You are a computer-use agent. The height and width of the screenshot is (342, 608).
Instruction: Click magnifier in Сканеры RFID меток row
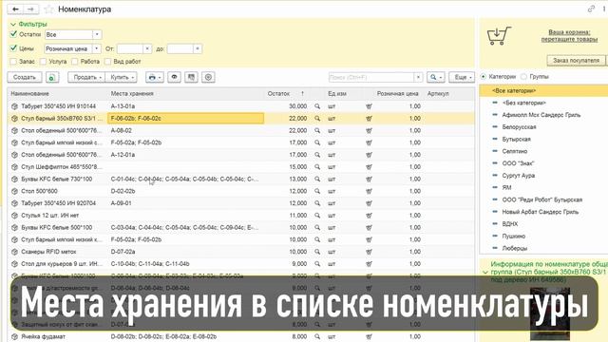(317, 252)
